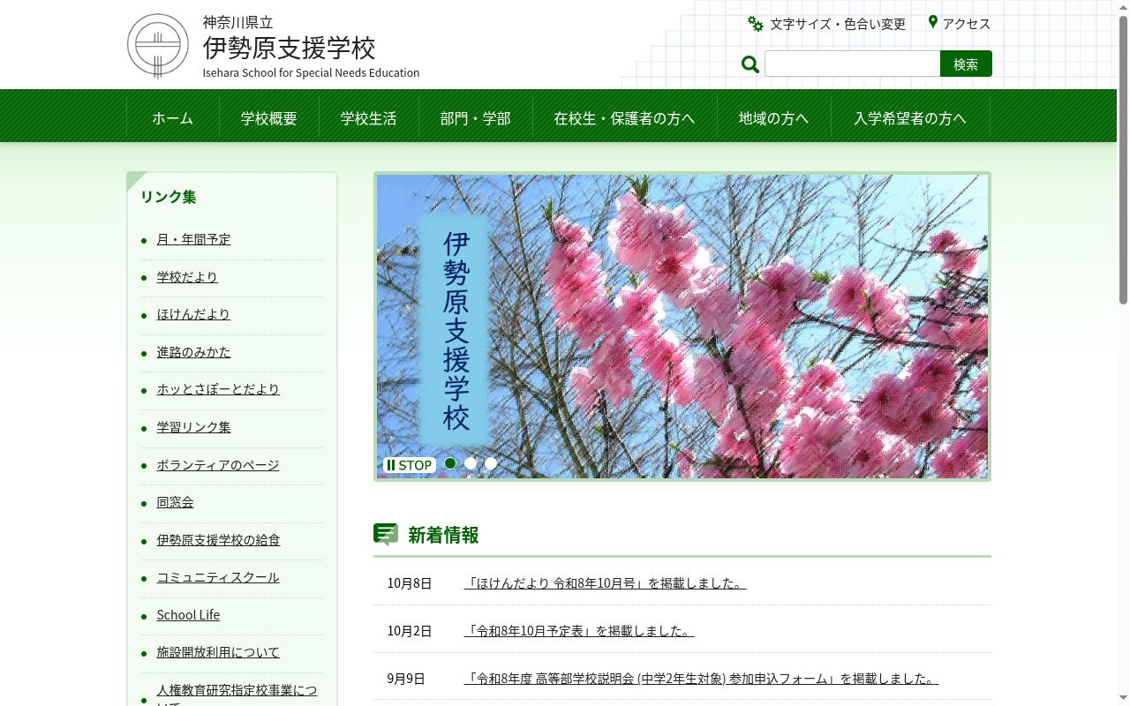The height and width of the screenshot is (706, 1130).
Task: Open 進路のみかた sidebar link
Action: (x=193, y=352)
